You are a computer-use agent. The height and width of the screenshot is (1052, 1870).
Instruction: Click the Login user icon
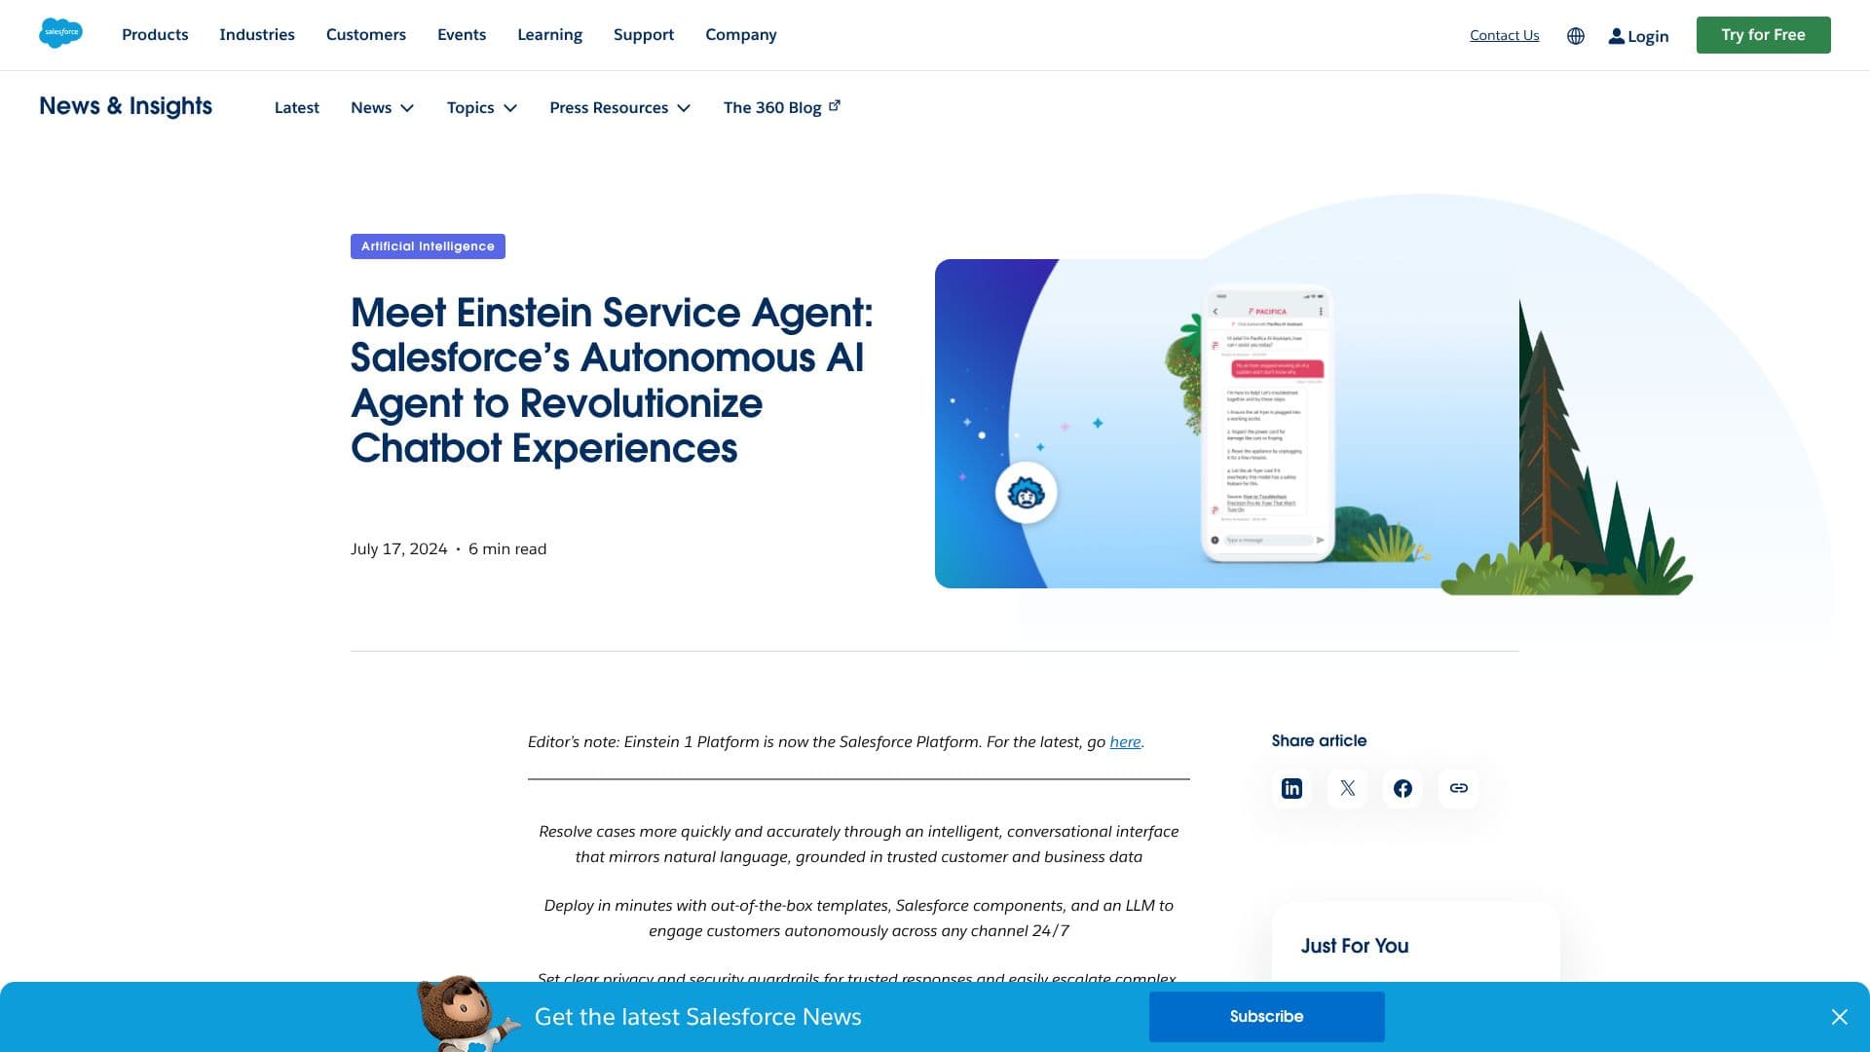[1617, 36]
